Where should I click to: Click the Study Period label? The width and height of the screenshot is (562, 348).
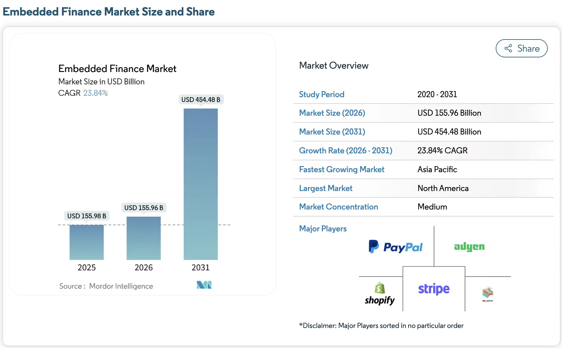pyautogui.click(x=322, y=94)
